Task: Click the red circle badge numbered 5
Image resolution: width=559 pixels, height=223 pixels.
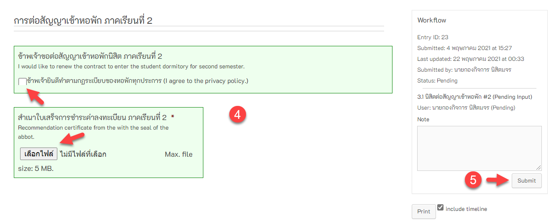Action: (x=473, y=180)
